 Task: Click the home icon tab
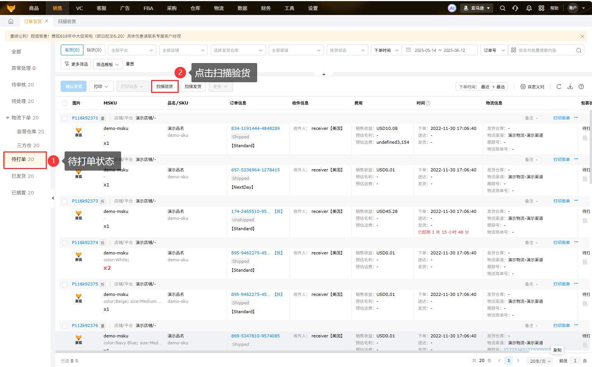tap(11, 22)
